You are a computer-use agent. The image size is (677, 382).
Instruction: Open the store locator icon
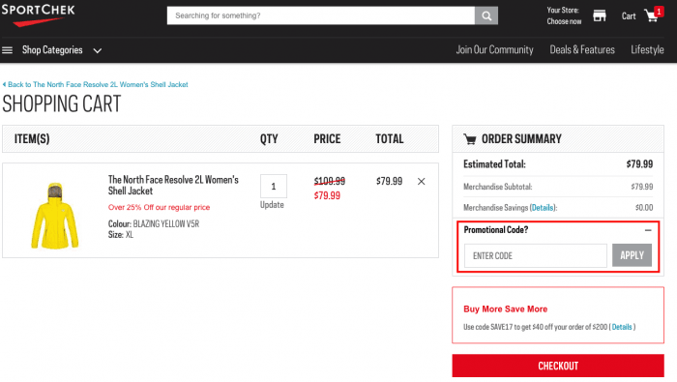(x=600, y=16)
